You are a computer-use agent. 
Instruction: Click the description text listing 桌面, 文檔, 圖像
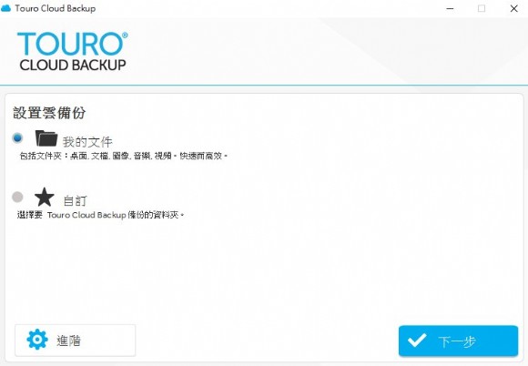pyautogui.click(x=124, y=156)
